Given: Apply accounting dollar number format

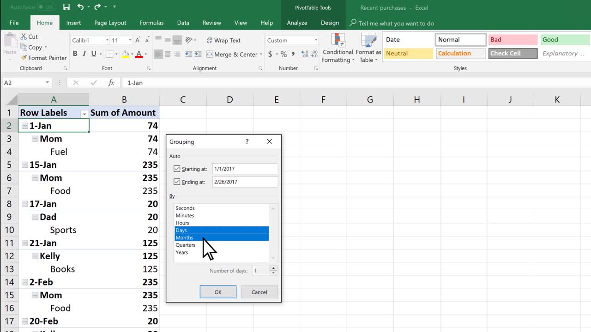Looking at the screenshot, I should point(271,54).
